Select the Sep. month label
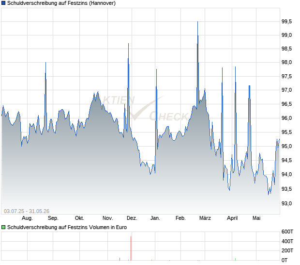Screen dimensions: 300x265 (53, 218)
